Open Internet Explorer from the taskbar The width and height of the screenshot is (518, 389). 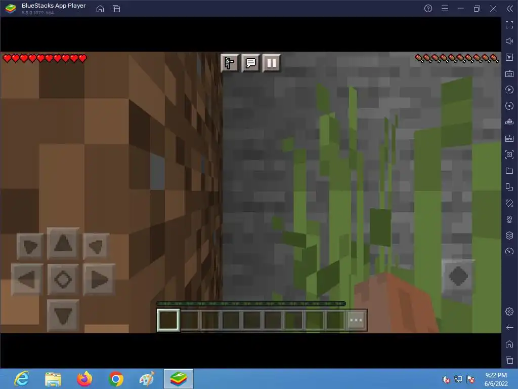pos(22,379)
